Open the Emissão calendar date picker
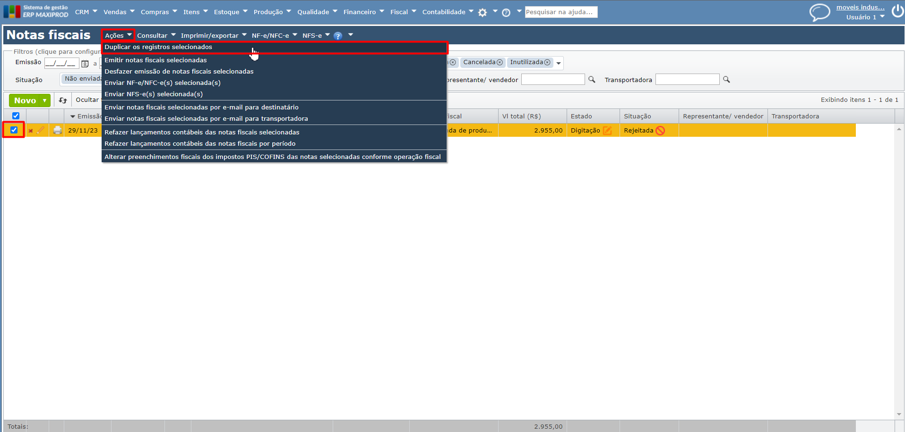The width and height of the screenshot is (905, 432). 85,64
